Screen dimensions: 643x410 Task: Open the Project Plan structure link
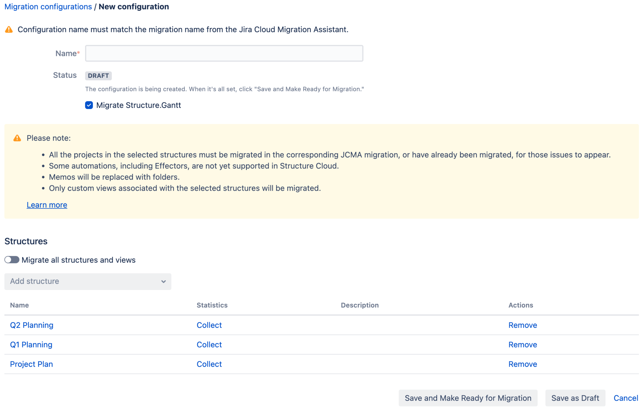(32, 364)
